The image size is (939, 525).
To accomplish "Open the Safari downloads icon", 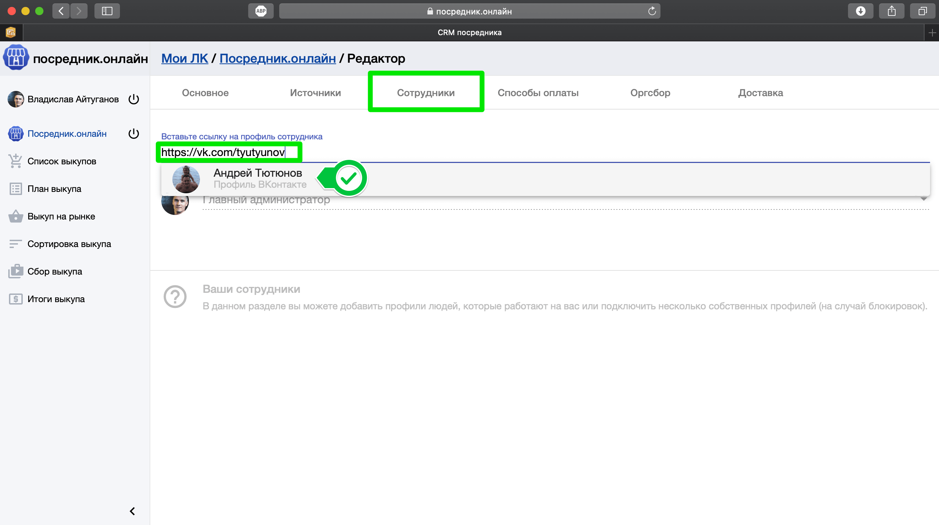I will 860,11.
